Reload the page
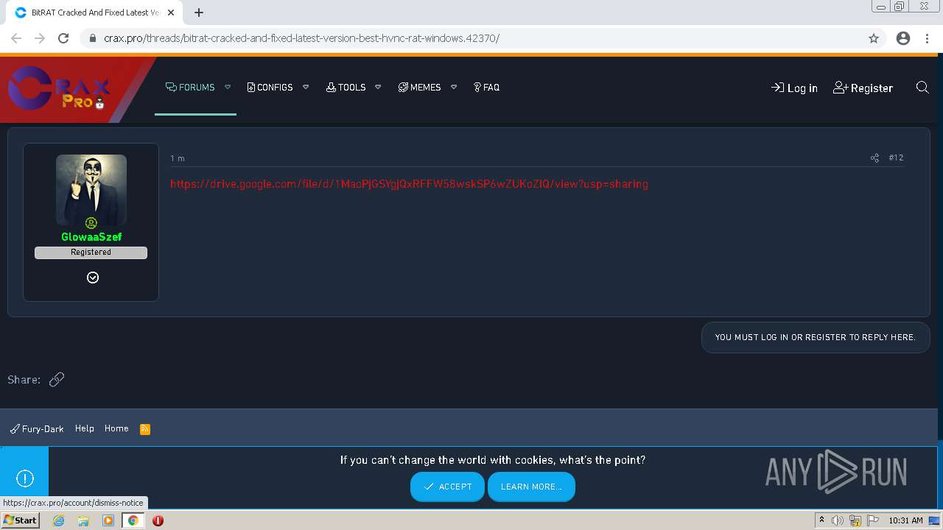Viewport: 943px width, 530px height. tap(63, 38)
